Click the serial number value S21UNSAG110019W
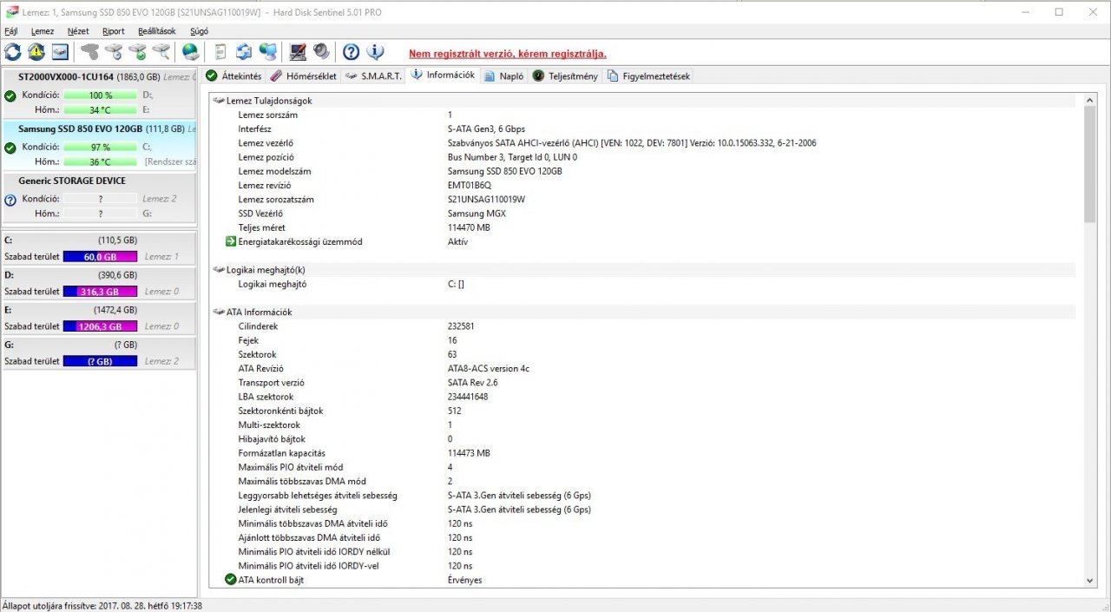This screenshot has width=1111, height=612. (486, 199)
